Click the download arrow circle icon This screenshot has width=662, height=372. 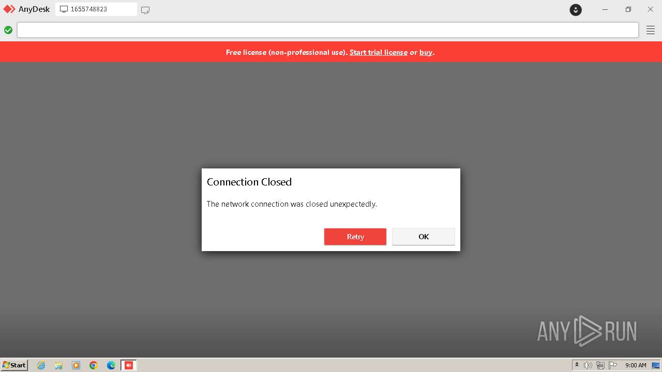[x=576, y=10]
